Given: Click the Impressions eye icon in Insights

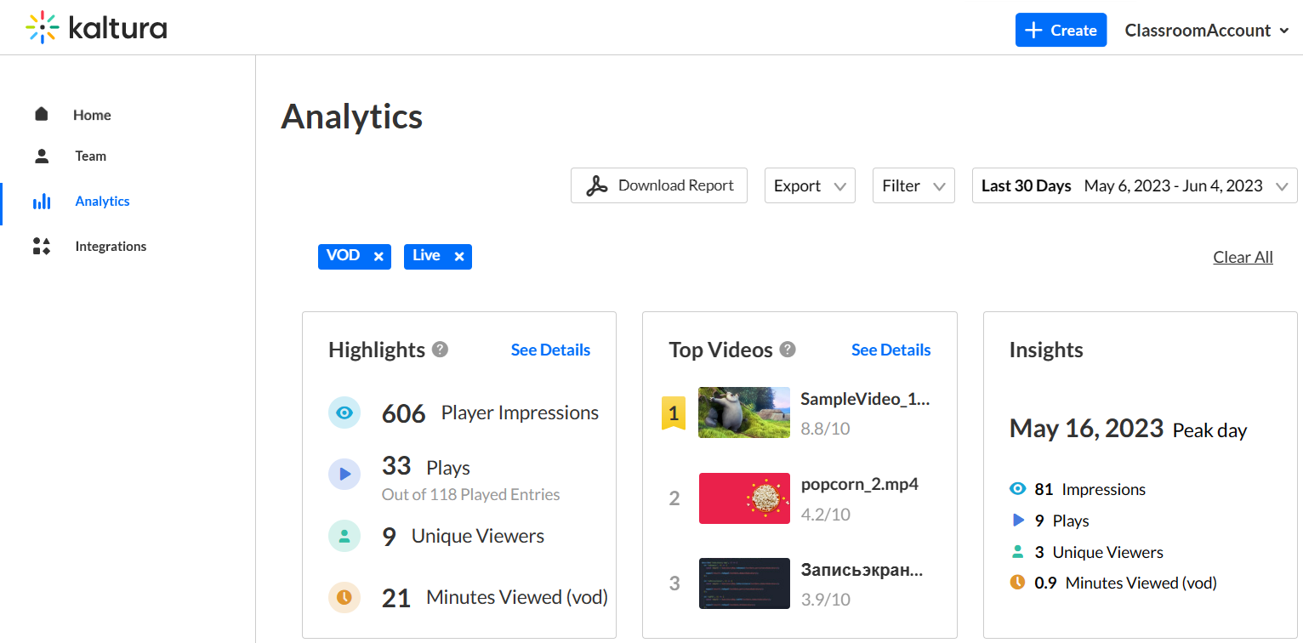Looking at the screenshot, I should [1017, 489].
